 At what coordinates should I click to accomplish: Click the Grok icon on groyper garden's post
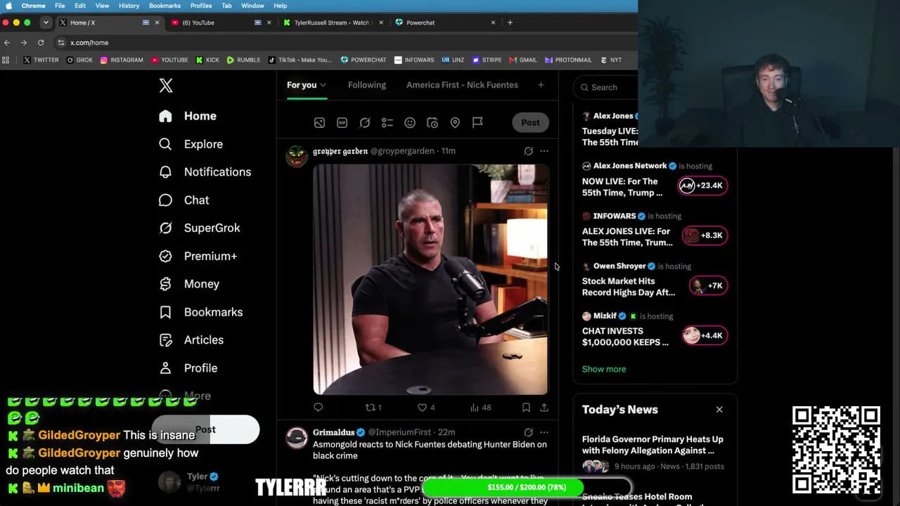point(528,151)
